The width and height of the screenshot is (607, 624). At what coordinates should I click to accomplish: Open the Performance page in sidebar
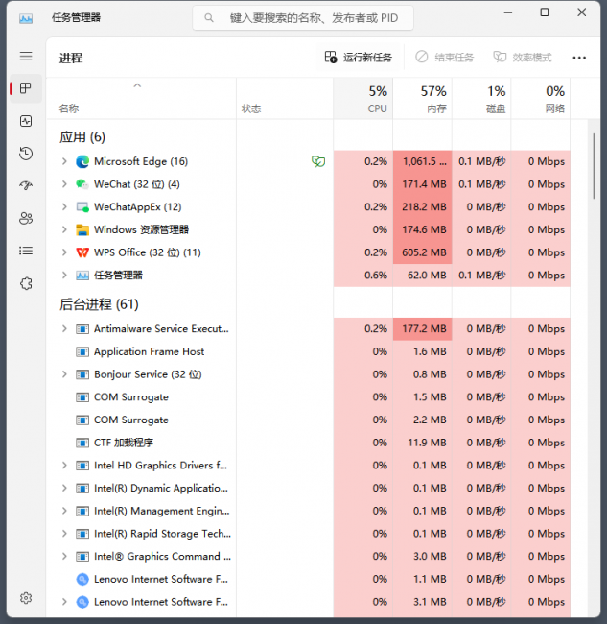(26, 121)
